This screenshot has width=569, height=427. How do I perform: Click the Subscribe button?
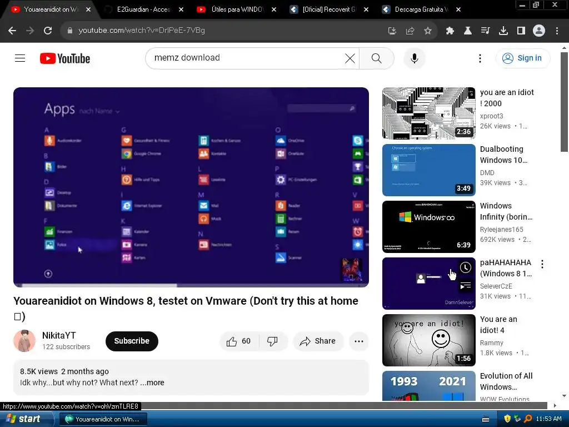[132, 341]
